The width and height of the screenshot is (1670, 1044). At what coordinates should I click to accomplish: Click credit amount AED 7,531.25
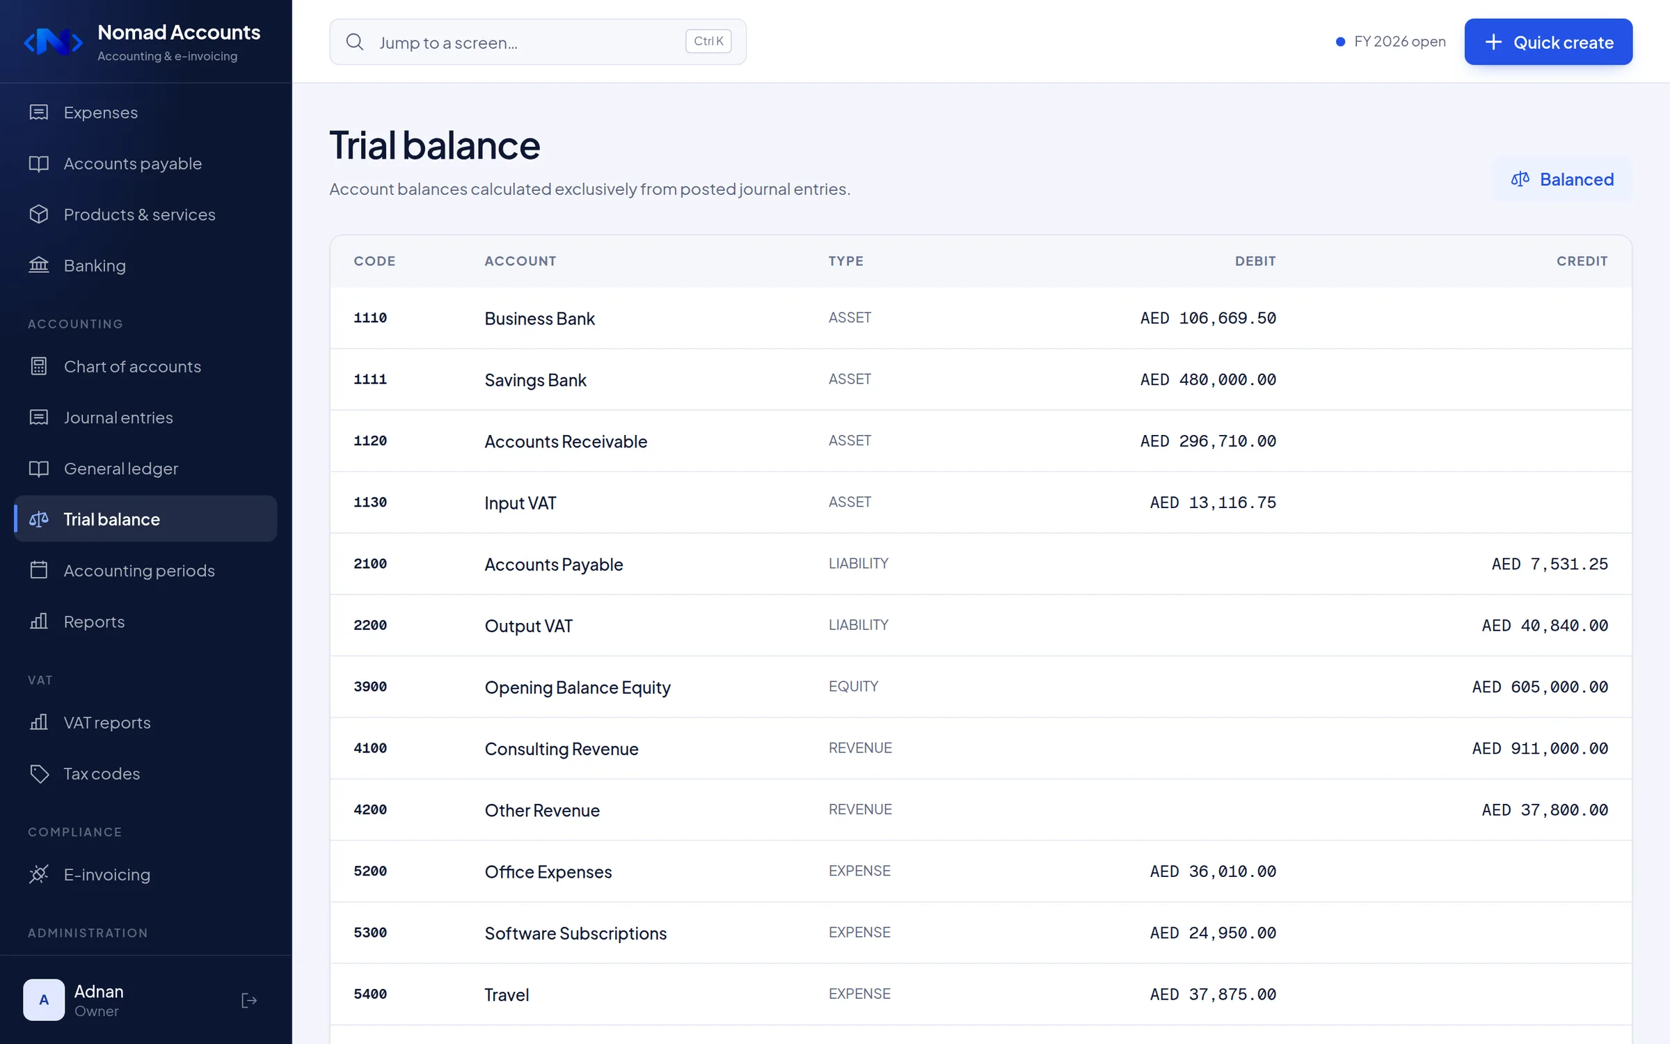[1550, 564]
